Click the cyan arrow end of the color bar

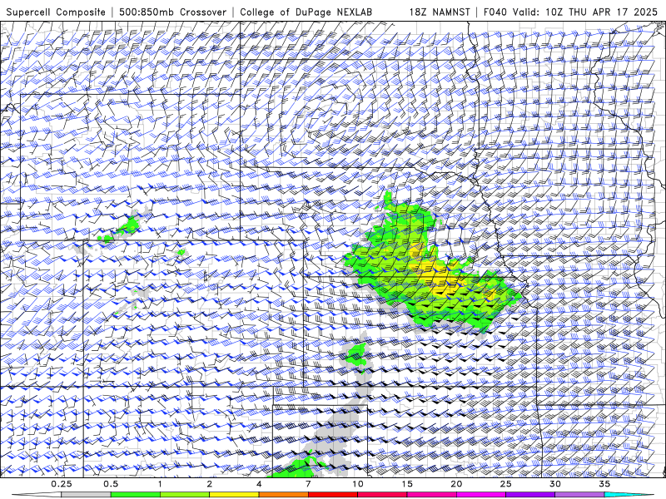click(x=629, y=495)
